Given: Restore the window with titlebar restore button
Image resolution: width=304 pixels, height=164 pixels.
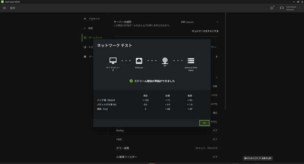Looking at the screenshot, I should [298, 2].
